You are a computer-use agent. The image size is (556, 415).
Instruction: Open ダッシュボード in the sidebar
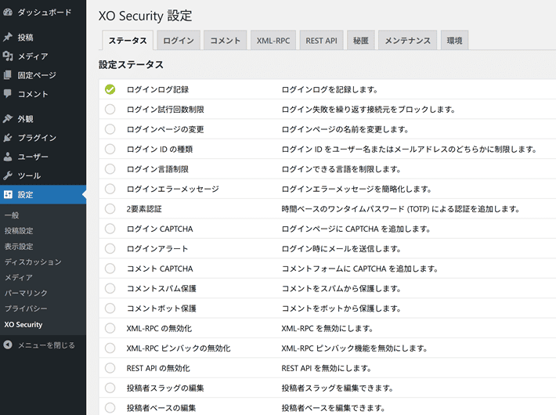[43, 12]
